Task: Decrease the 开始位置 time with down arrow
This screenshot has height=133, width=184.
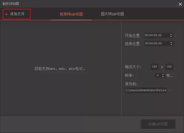Action: [x=171, y=36]
